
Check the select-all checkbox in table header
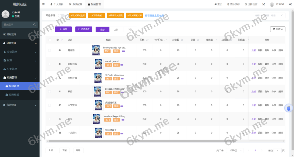50,40
